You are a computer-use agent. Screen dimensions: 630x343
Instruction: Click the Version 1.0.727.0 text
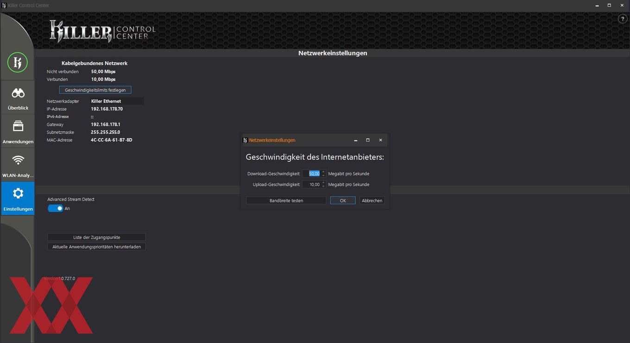(59, 279)
